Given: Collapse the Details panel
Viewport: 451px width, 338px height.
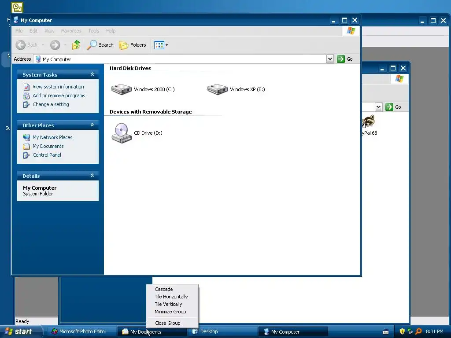Looking at the screenshot, I should click(x=92, y=176).
